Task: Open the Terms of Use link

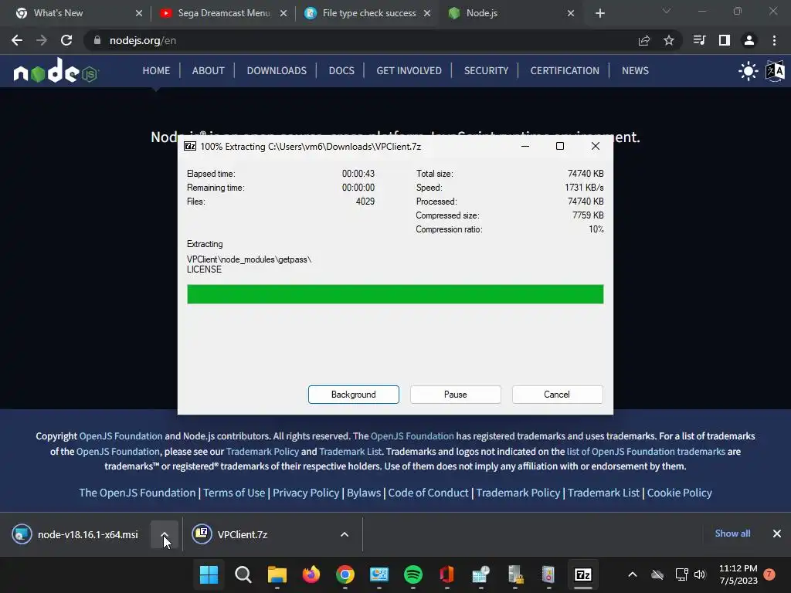Action: tap(234, 493)
